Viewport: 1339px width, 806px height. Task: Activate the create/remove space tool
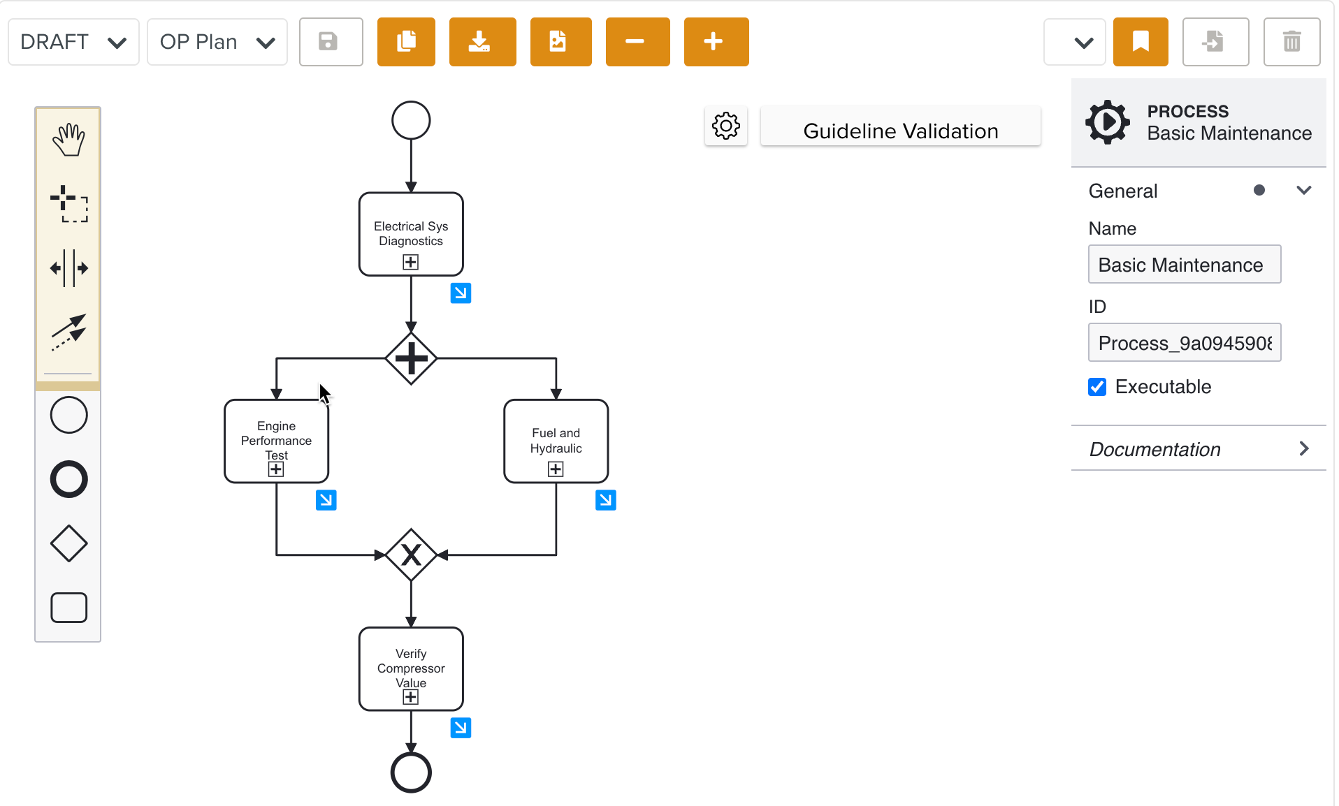(x=68, y=268)
